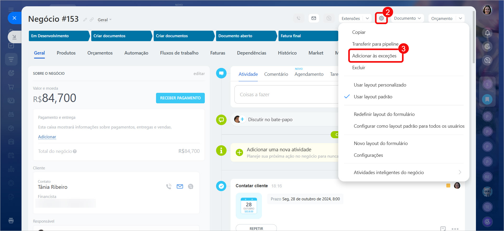Choose Novo layout do formulário
Screen dimensions: 504x231
(381, 143)
